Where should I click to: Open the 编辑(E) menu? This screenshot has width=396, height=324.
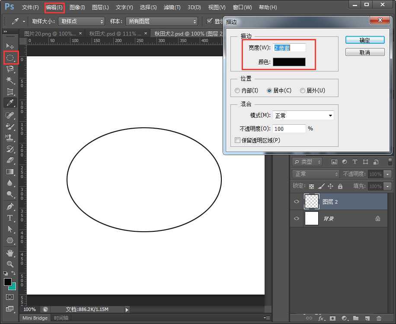tap(54, 7)
